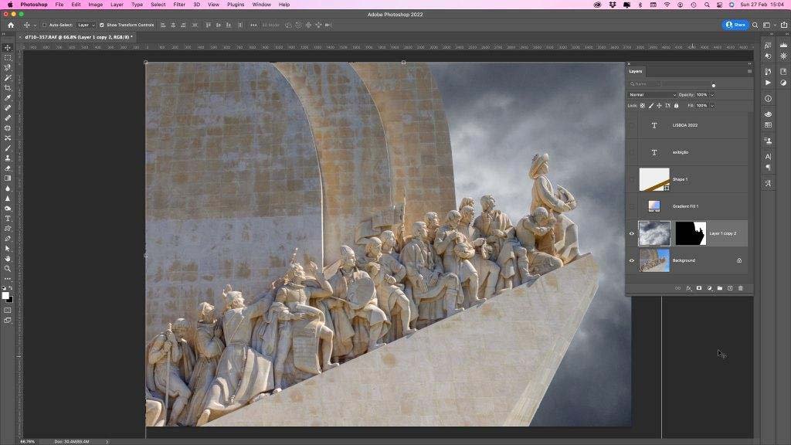This screenshot has height=445, width=791.
Task: Open the layer filter type dropdown
Action: (644, 83)
